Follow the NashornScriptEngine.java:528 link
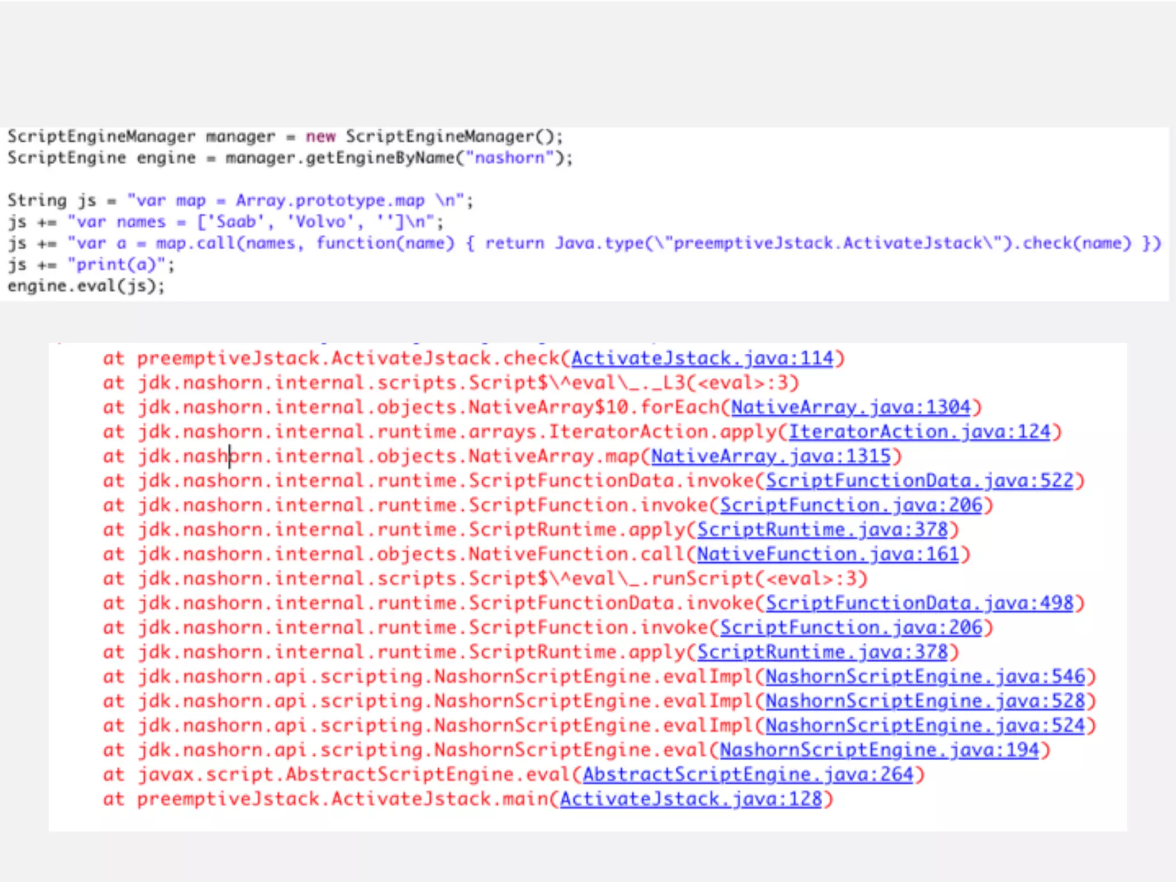The width and height of the screenshot is (1176, 882). pyautogui.click(x=925, y=702)
